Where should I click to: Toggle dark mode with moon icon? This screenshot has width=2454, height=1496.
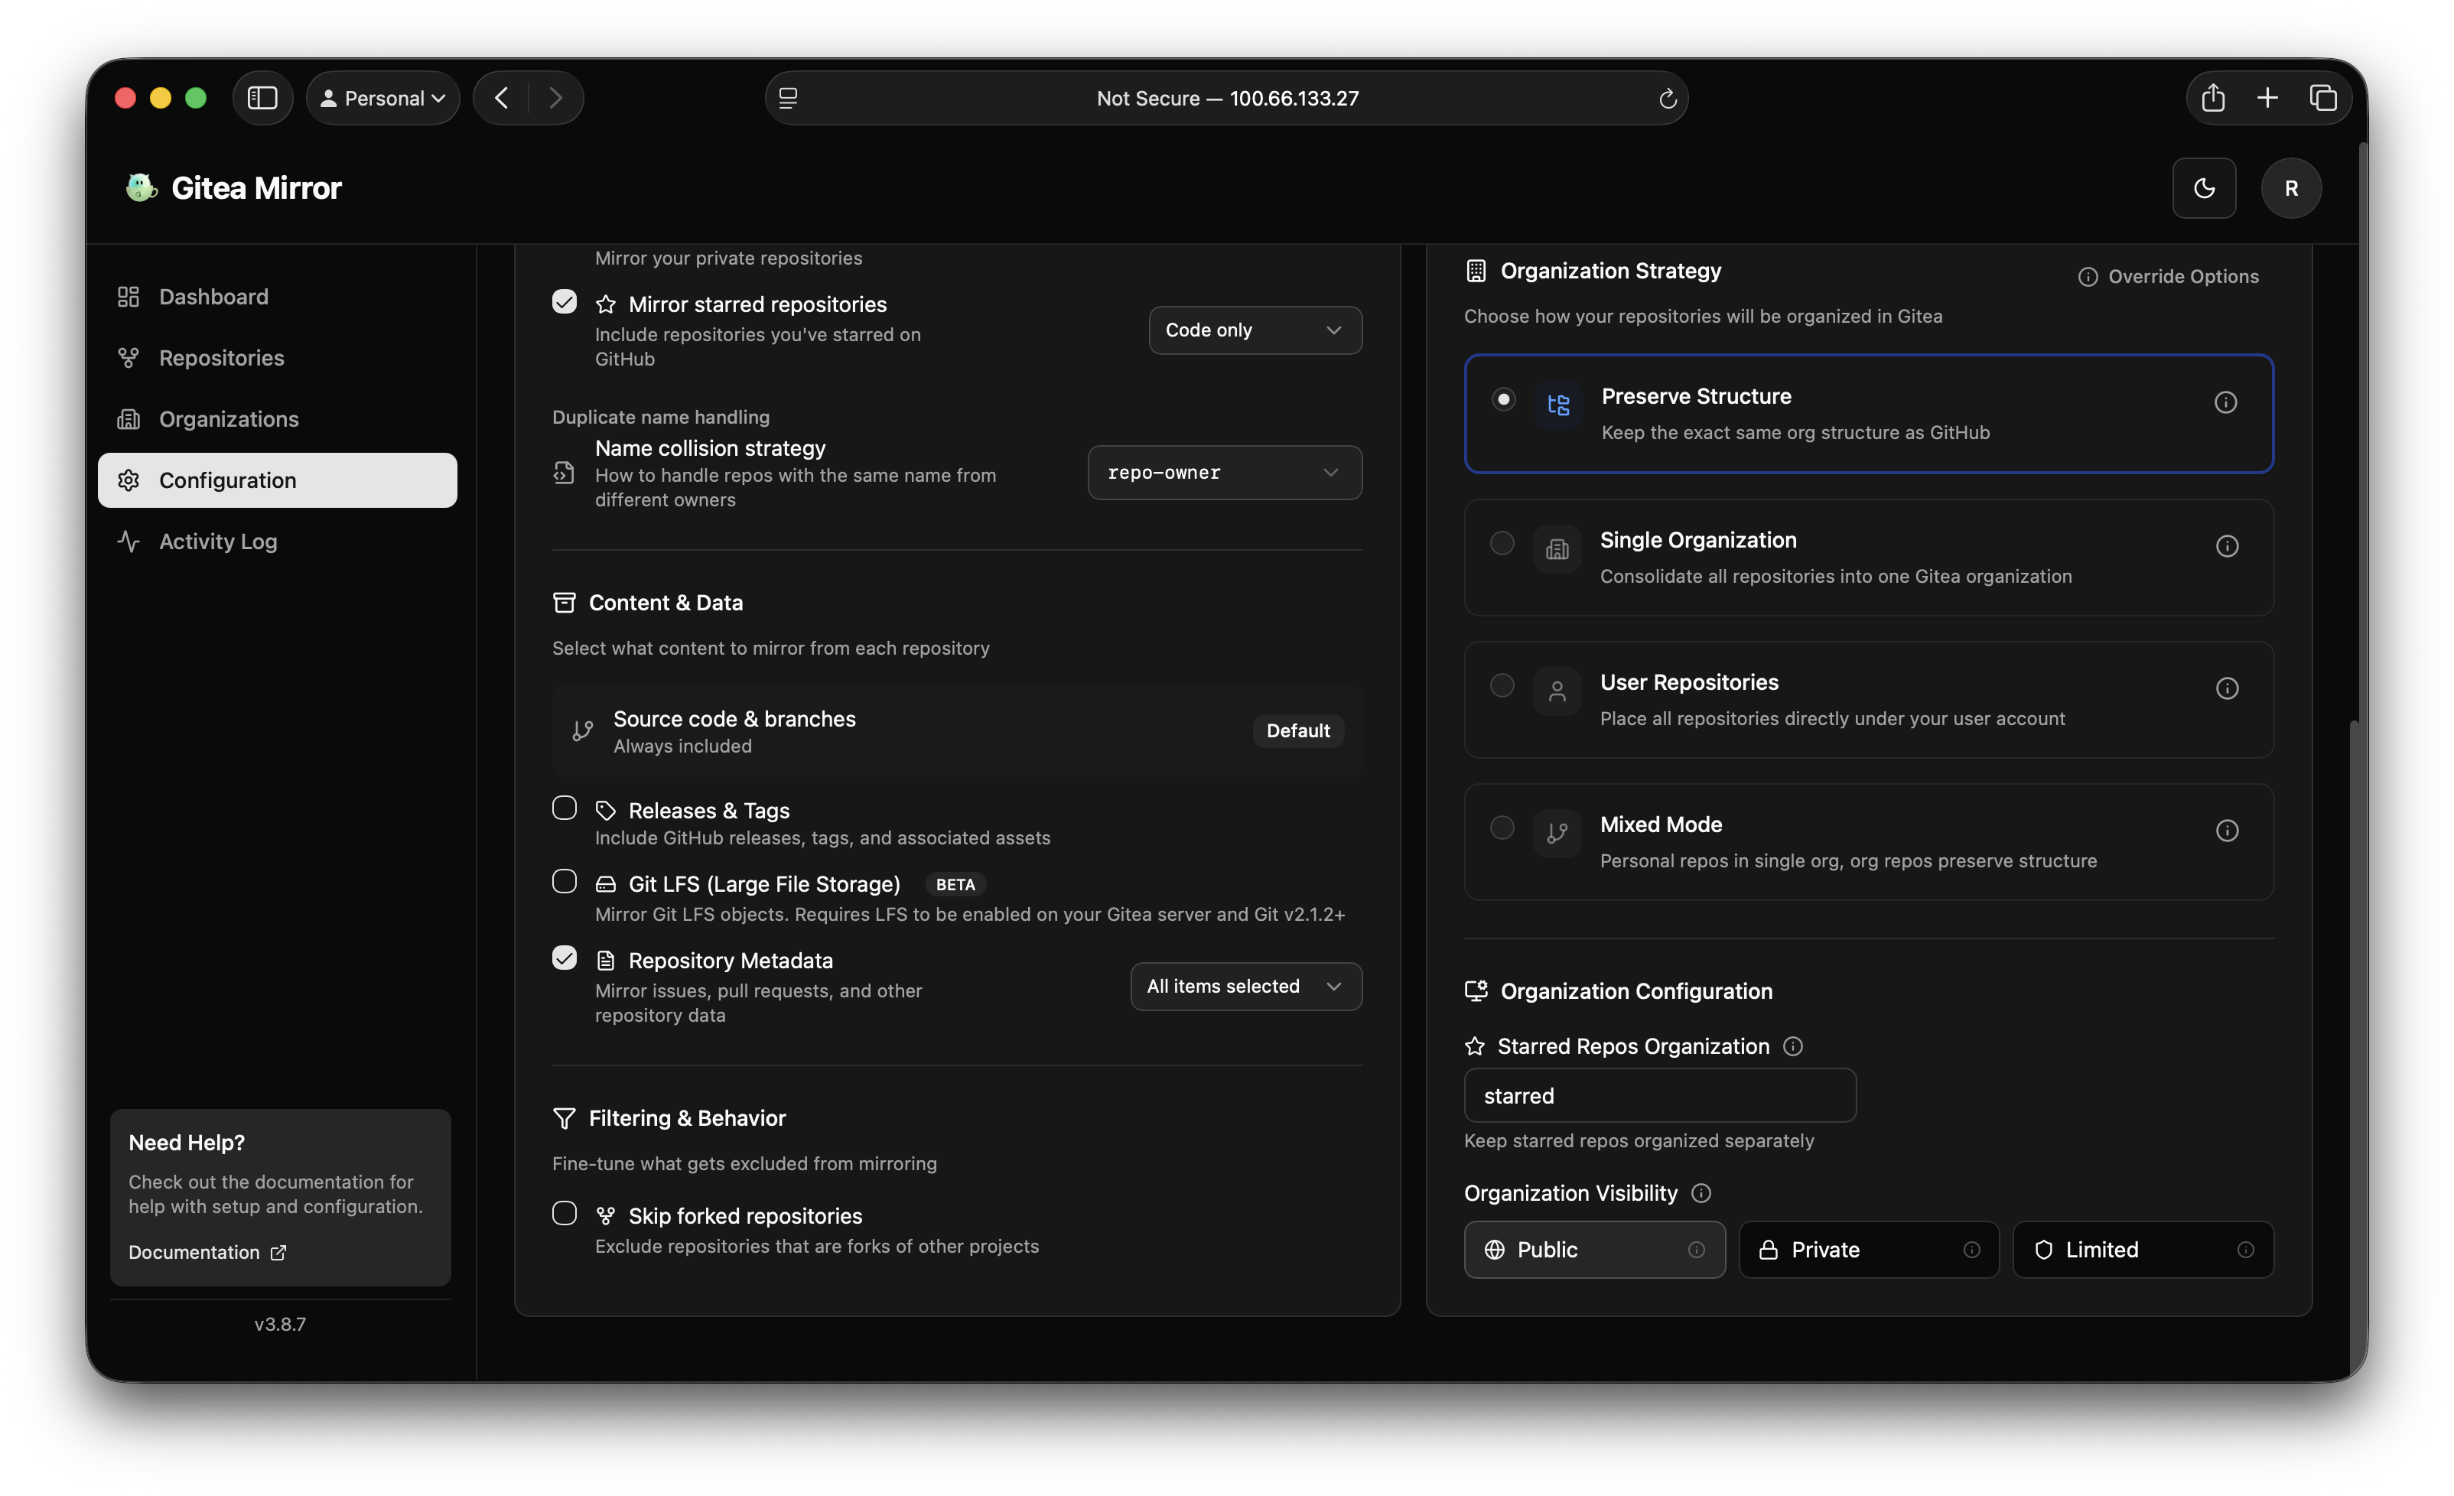click(x=2203, y=188)
